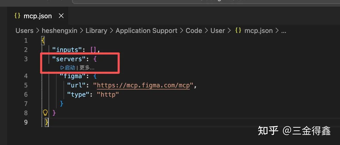
Task: Click the opening brace on line 1
Action: [43, 41]
